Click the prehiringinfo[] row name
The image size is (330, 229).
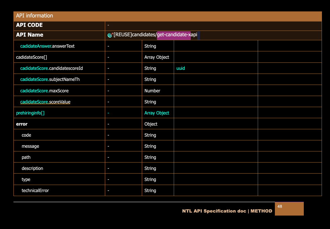pyautogui.click(x=30, y=113)
